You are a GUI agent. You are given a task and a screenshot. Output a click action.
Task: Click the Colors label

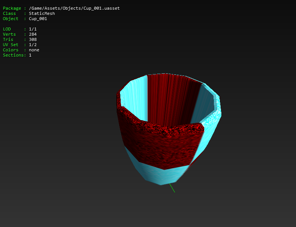point(10,50)
